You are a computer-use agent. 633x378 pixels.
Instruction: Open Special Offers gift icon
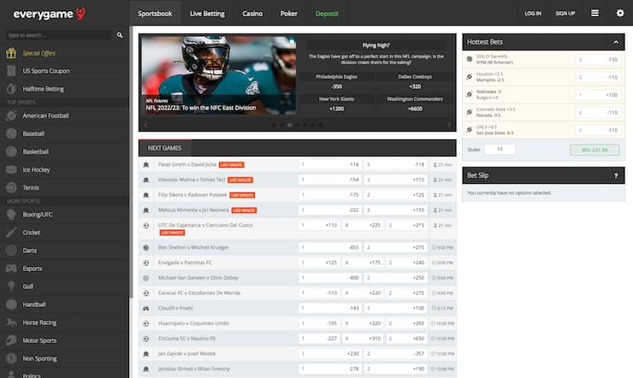(x=11, y=53)
